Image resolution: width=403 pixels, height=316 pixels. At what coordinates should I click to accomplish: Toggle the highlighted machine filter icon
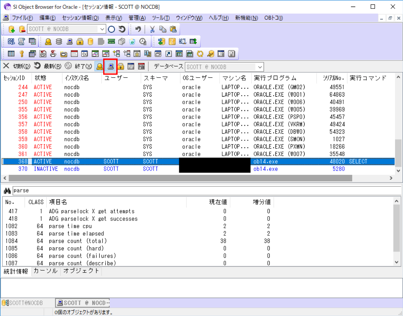coord(110,66)
